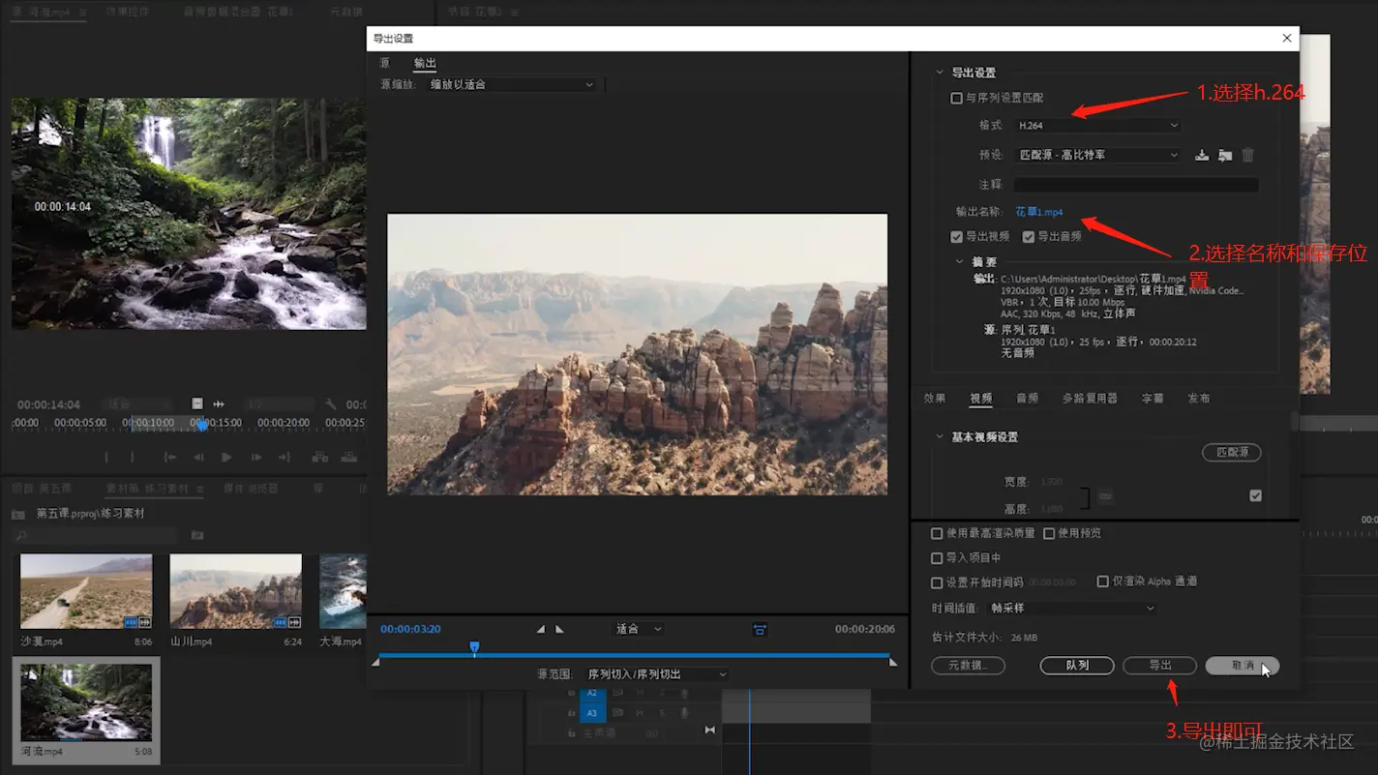Open the 预设 匹配源-高比特率 dropdown

click(1097, 155)
